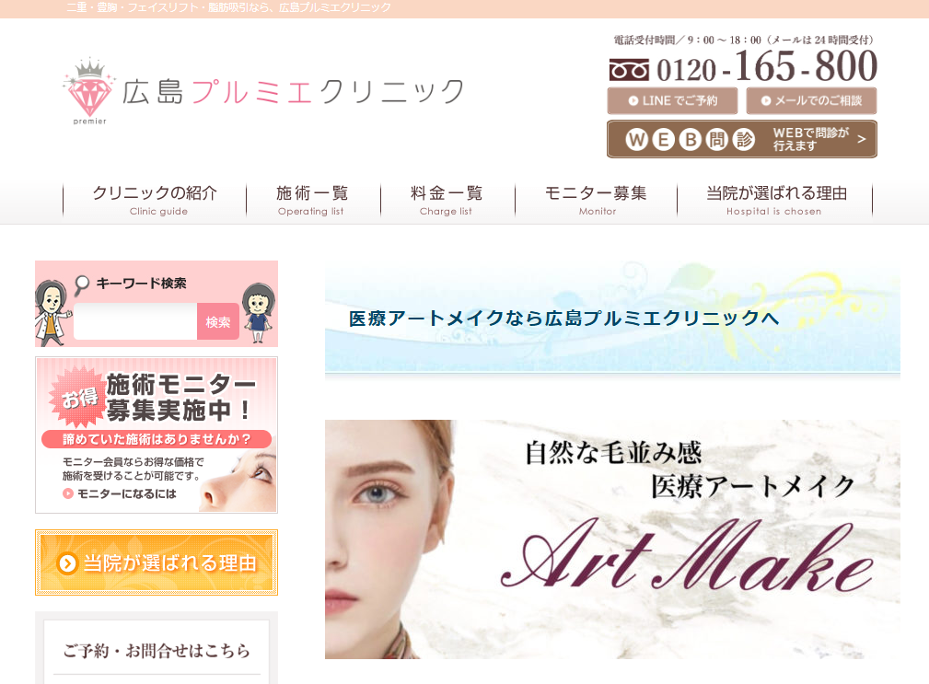The height and width of the screenshot is (684, 929).
Task: Go to the モニター募集 Monitor page
Action: click(x=596, y=200)
